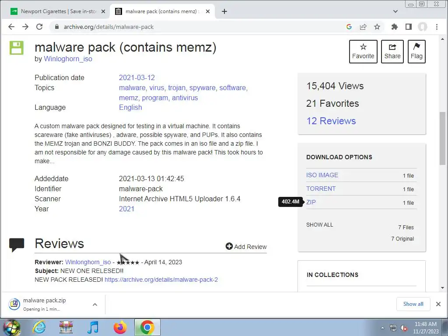This screenshot has height=336, width=448.
Task: Click Show all downloads button
Action: click(x=413, y=304)
